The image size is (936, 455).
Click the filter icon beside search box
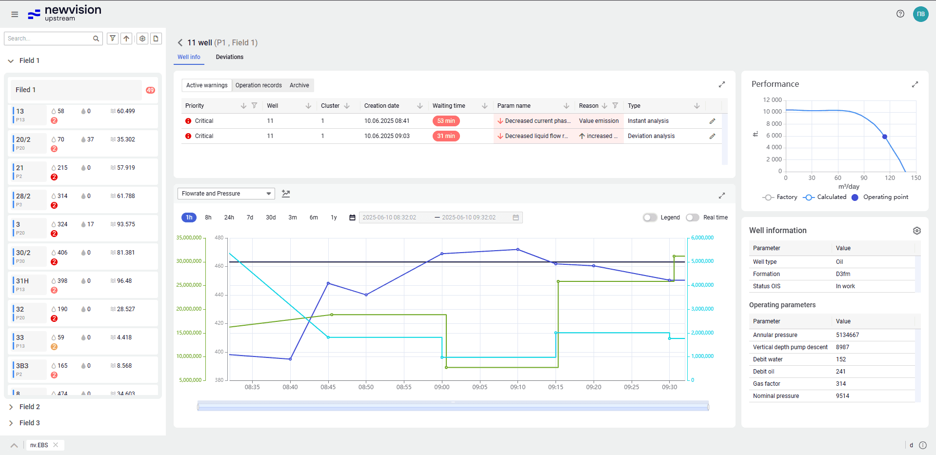click(x=113, y=38)
